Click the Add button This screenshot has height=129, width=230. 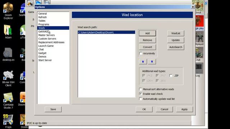click(147, 33)
